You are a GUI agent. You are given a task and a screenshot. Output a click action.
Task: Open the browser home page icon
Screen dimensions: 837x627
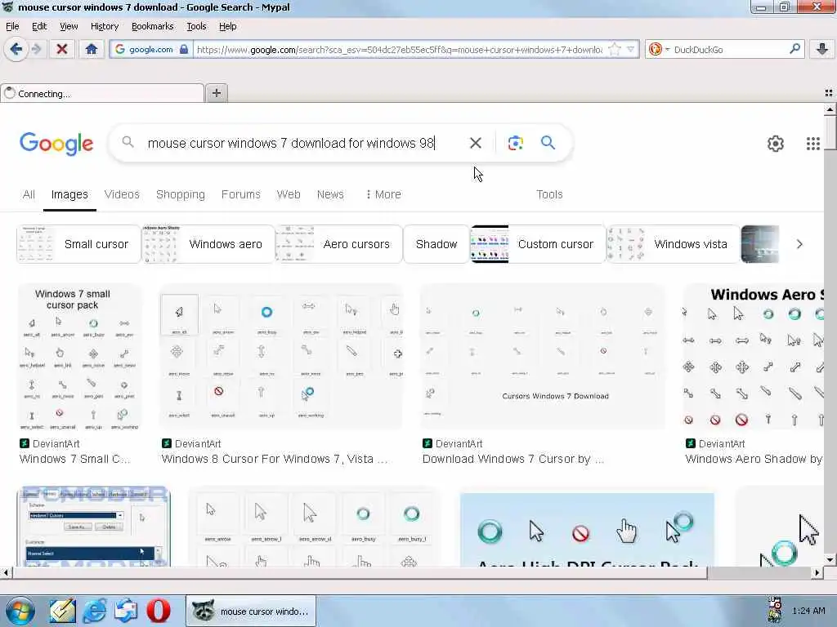(92, 50)
